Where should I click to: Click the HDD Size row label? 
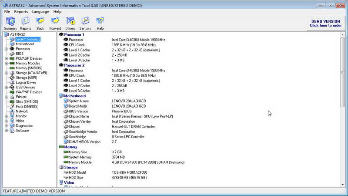(x=76, y=178)
